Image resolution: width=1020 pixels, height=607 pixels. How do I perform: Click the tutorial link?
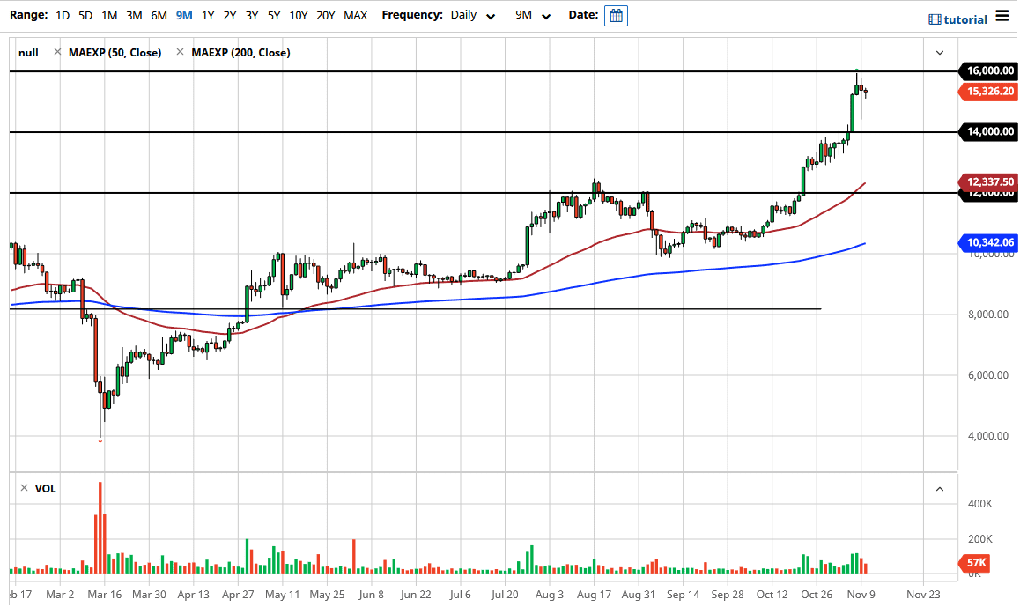click(x=964, y=19)
